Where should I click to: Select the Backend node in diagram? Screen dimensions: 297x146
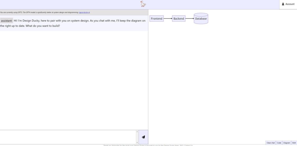[179, 19]
